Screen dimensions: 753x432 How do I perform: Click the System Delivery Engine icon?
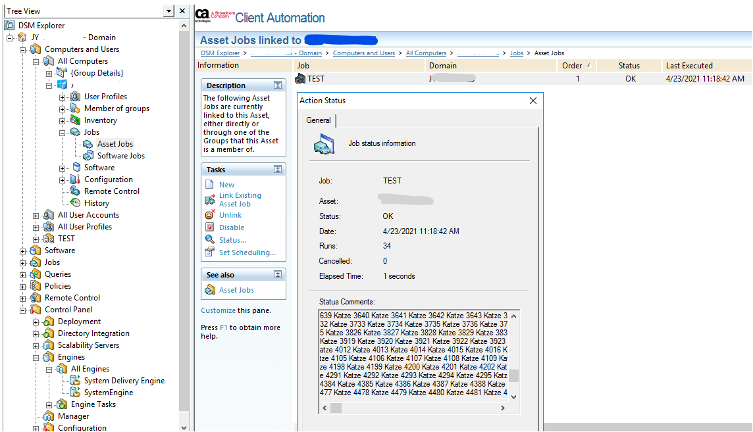[75, 380]
